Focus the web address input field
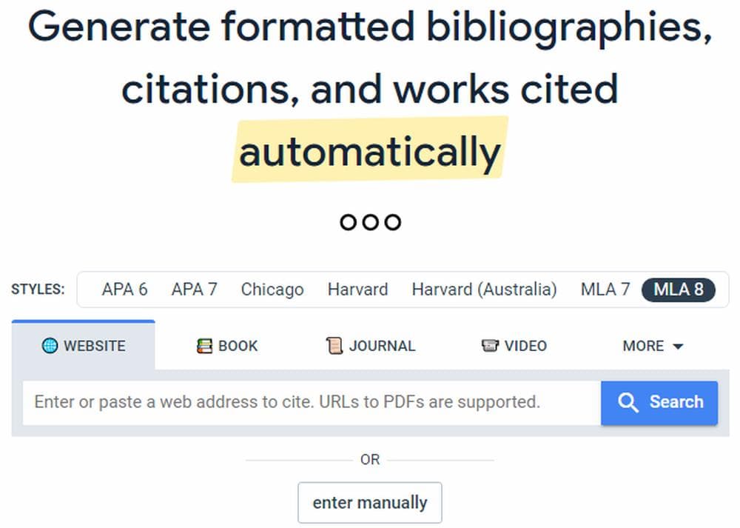This screenshot has height=528, width=740. pos(311,403)
